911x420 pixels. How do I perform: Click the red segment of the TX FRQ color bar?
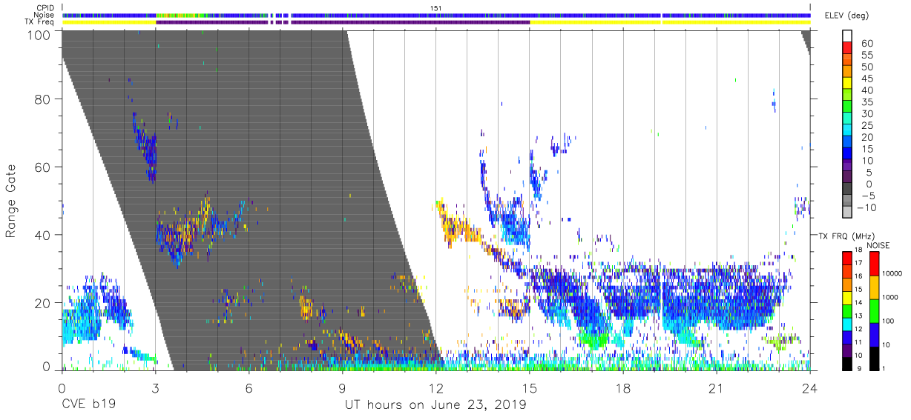click(x=846, y=258)
